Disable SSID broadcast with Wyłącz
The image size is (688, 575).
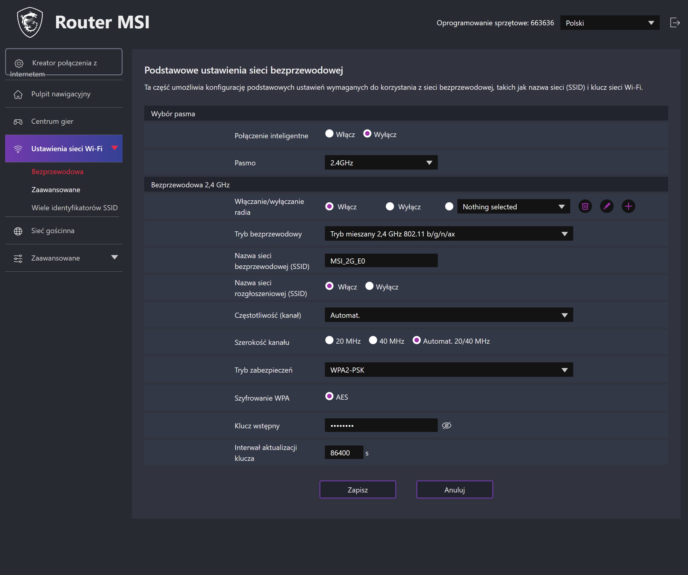click(x=369, y=286)
